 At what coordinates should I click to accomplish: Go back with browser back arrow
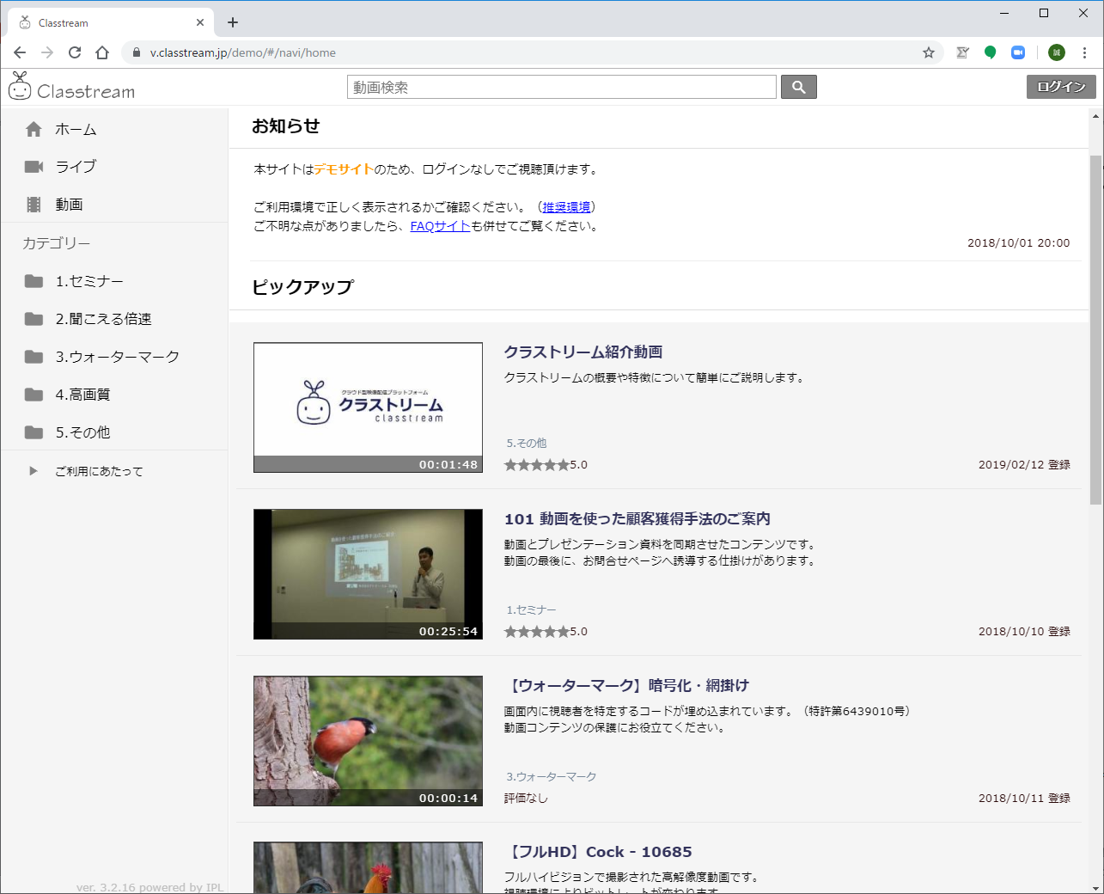[20, 52]
